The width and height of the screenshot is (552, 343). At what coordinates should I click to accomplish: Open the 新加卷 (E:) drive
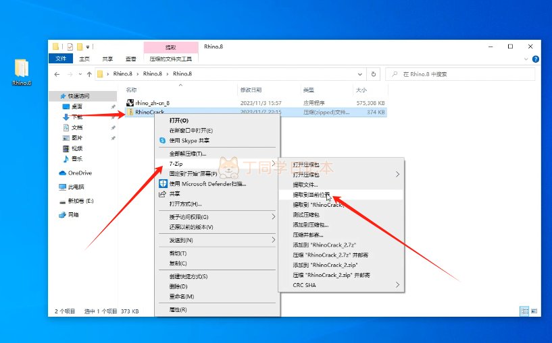pyautogui.click(x=80, y=201)
